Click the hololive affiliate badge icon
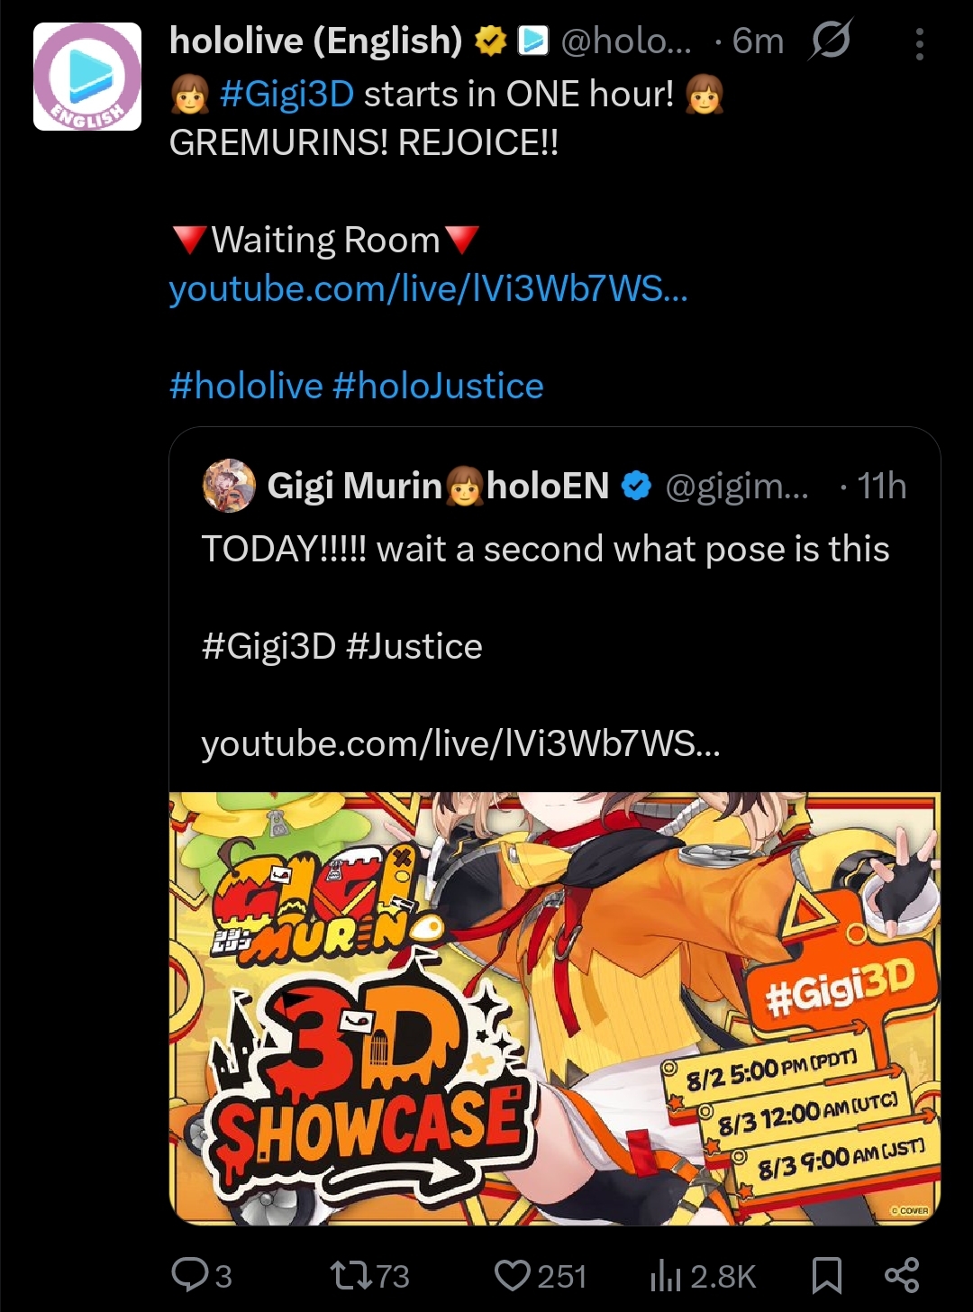Image resolution: width=973 pixels, height=1312 pixels. click(533, 41)
